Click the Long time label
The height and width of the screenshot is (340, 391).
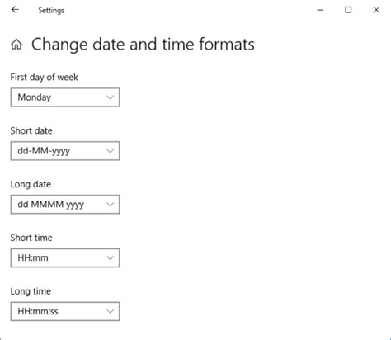click(x=31, y=291)
